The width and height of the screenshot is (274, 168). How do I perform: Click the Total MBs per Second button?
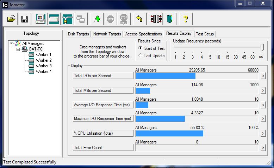point(103,90)
